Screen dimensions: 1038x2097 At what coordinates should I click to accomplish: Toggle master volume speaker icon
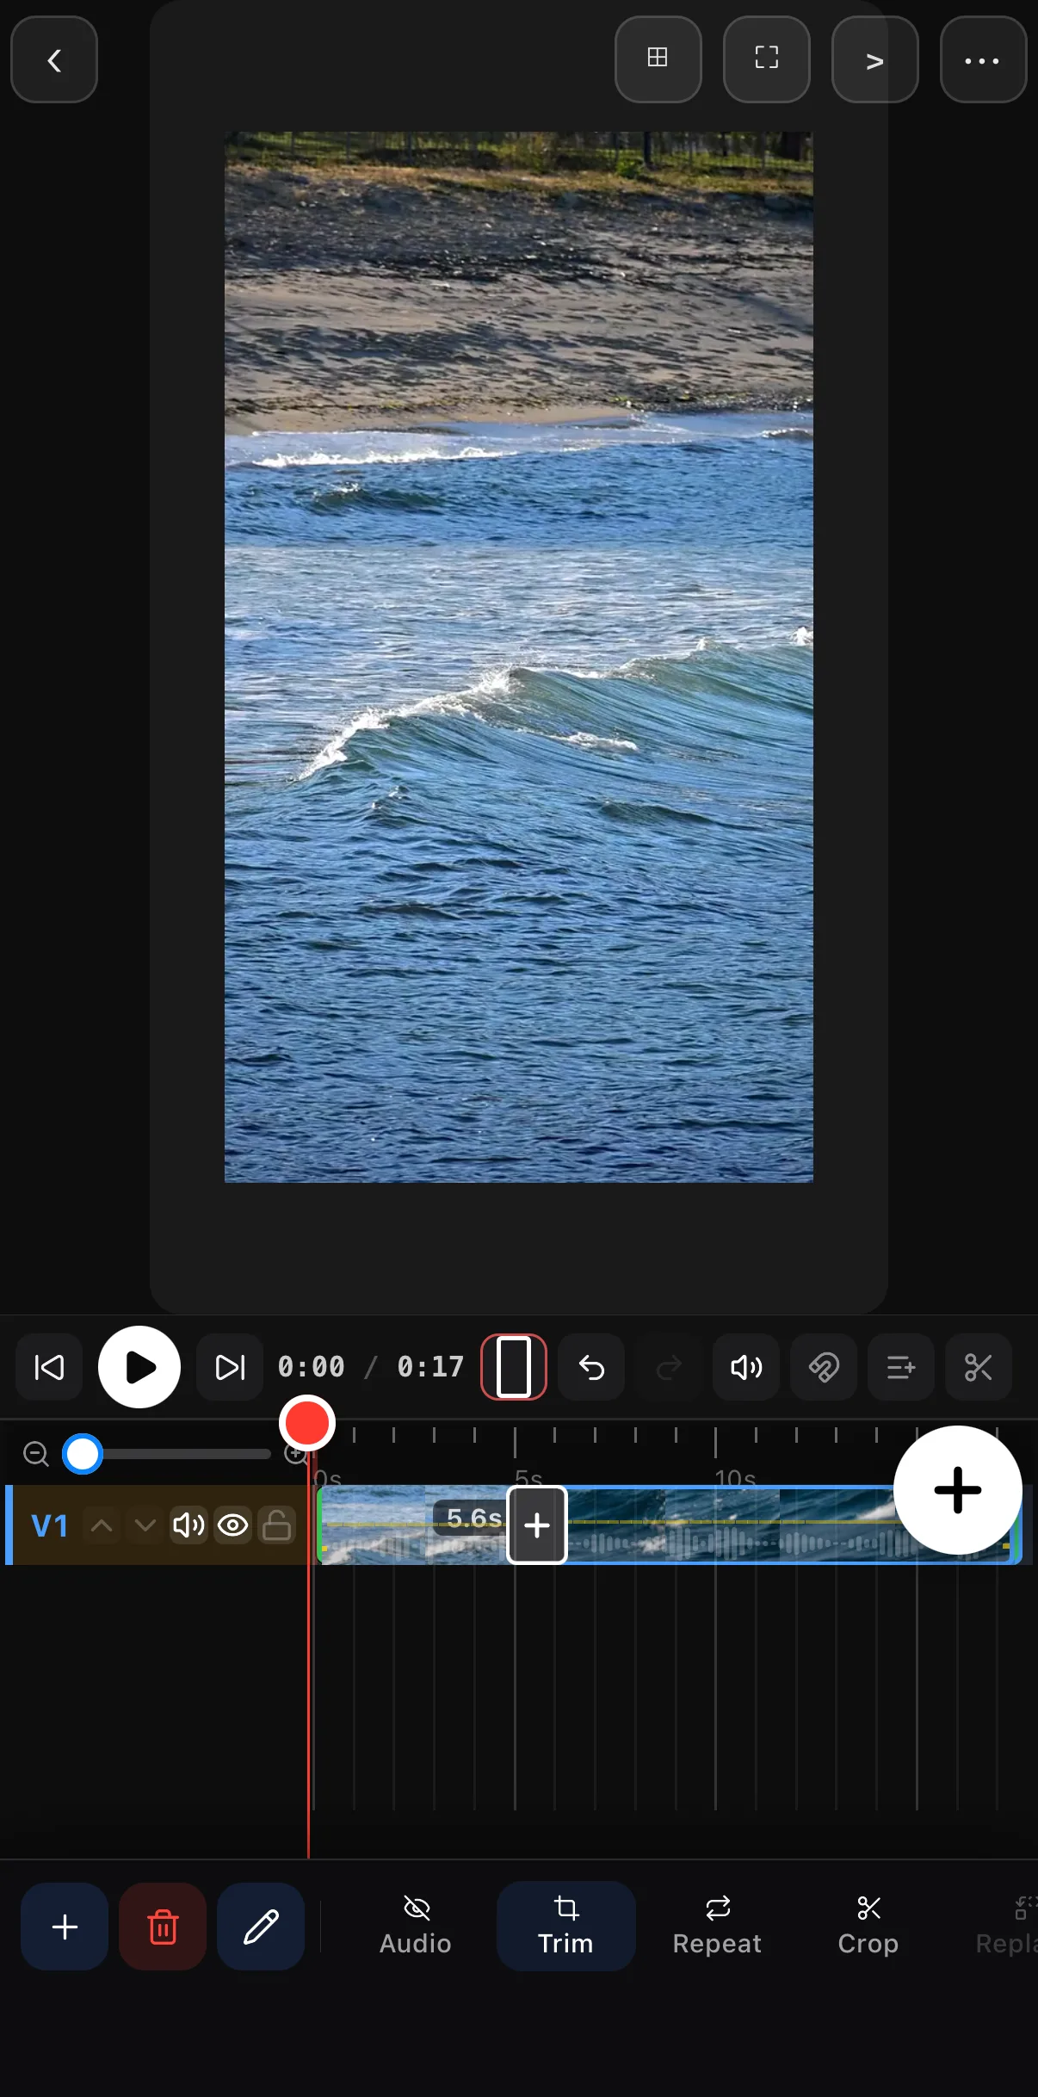click(x=746, y=1367)
